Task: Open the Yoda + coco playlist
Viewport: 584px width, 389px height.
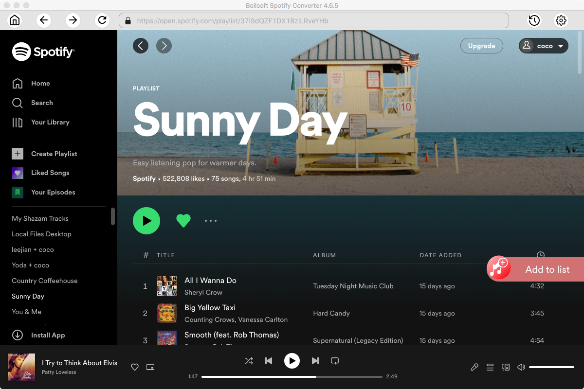Action: (30, 265)
